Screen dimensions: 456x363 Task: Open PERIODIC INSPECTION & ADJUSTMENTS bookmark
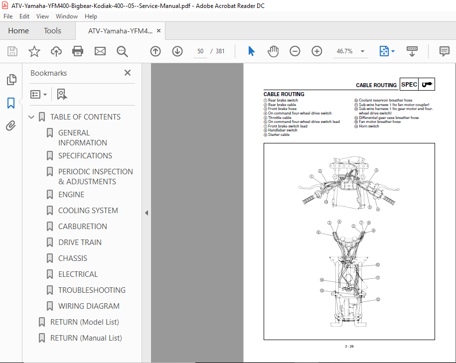[95, 176]
